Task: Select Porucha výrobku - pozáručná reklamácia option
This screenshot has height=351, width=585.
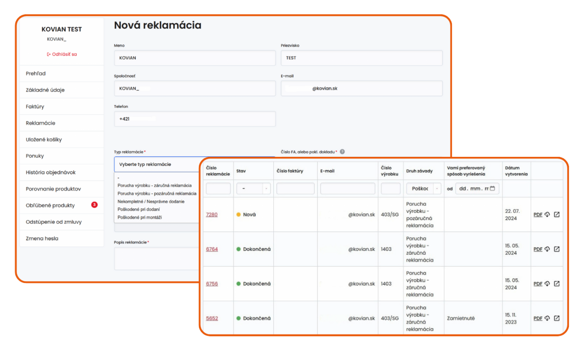Action: coord(157,194)
